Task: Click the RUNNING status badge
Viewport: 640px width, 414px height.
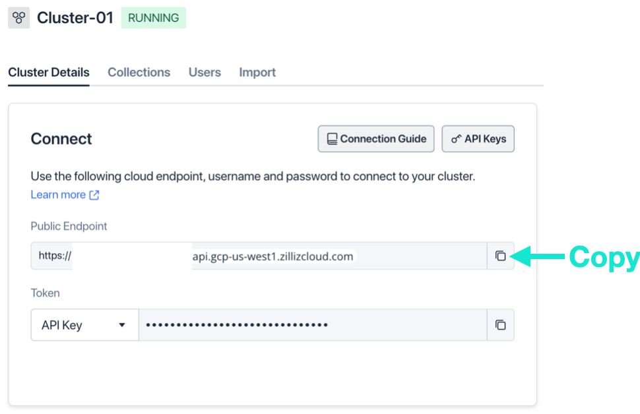Action: [153, 18]
